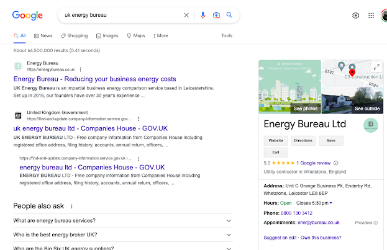Open the More search filters menu

click(161, 36)
